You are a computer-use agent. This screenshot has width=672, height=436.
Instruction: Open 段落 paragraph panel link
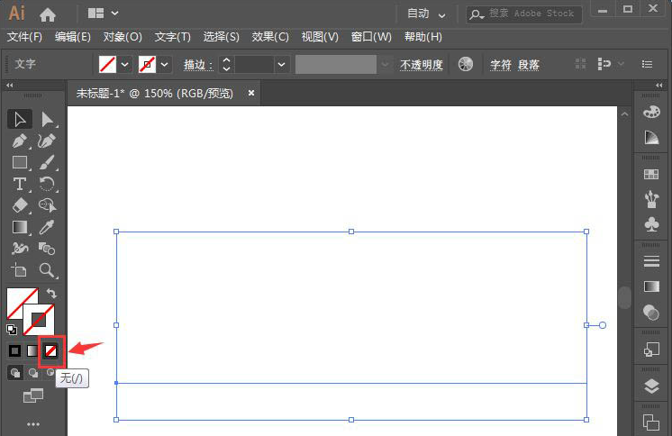[x=529, y=65]
